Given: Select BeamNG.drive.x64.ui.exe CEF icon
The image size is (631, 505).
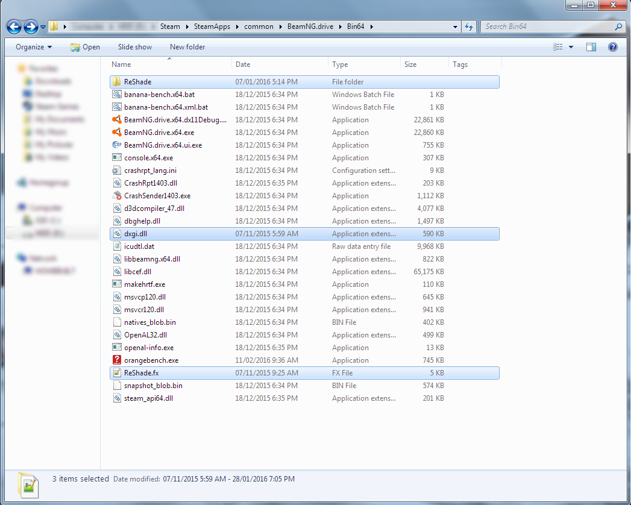Looking at the screenshot, I should pos(117,145).
